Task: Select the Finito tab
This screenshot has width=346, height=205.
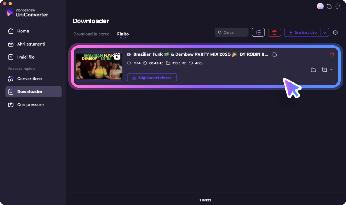Action: point(123,34)
